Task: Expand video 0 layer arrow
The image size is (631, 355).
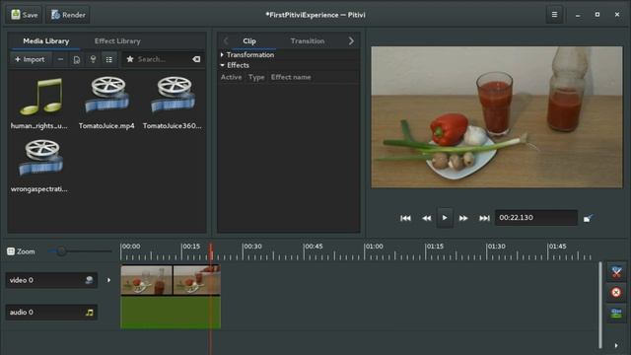Action: 108,280
